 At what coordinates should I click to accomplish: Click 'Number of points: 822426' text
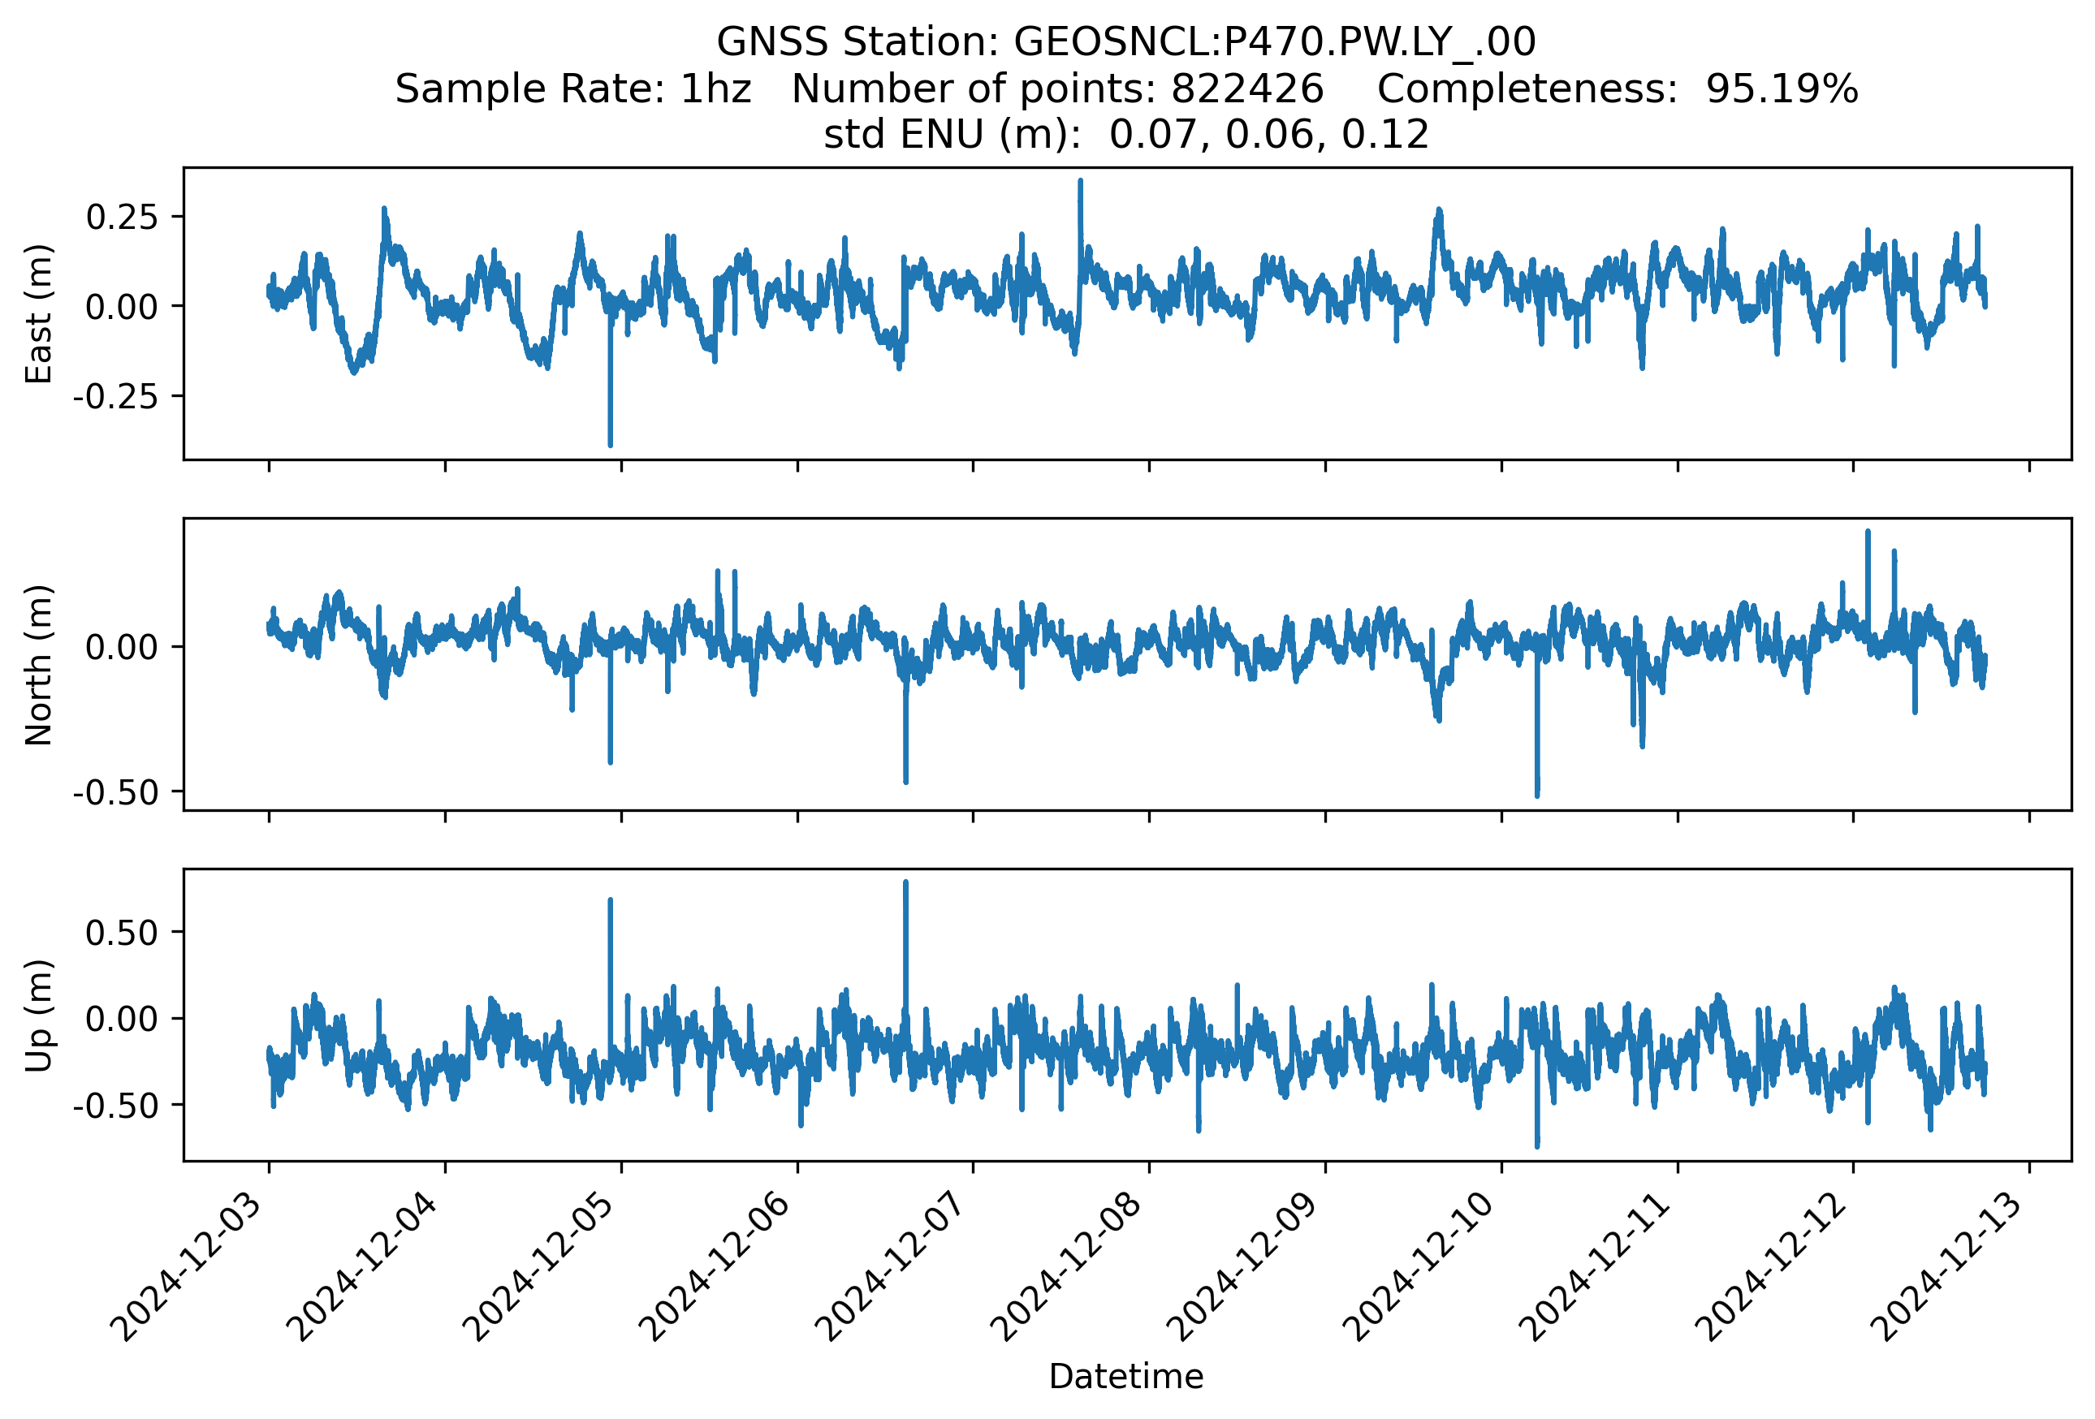(1057, 88)
